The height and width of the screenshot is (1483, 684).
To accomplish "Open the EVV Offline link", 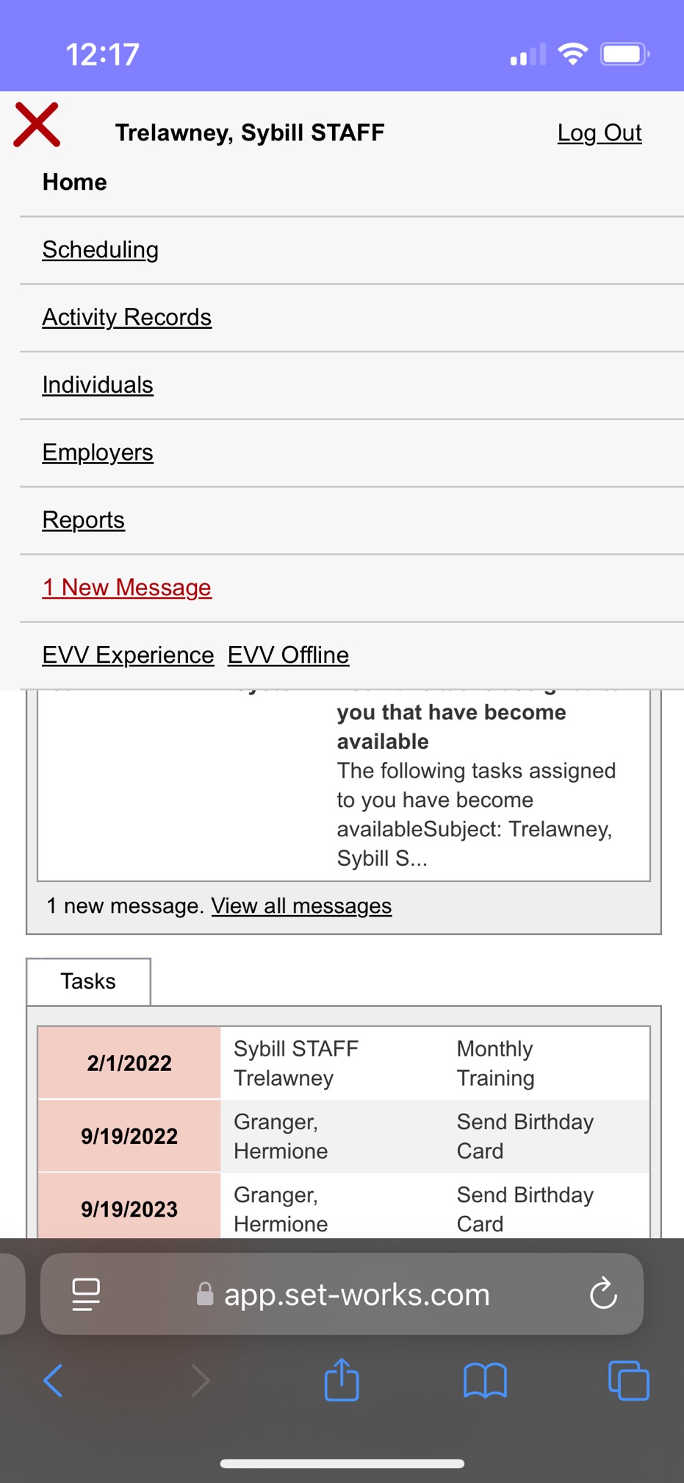I will 288,655.
